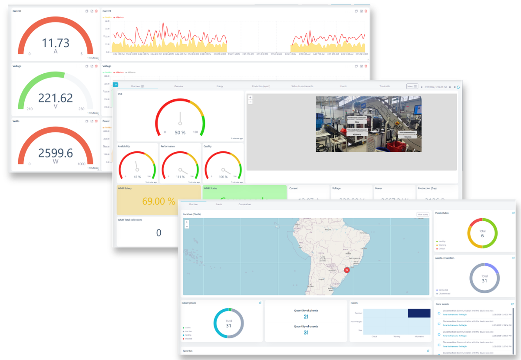This screenshot has height=360, width=521.
Task: Toggle the Máxima series in Current chart
Action: pyautogui.click(x=119, y=17)
